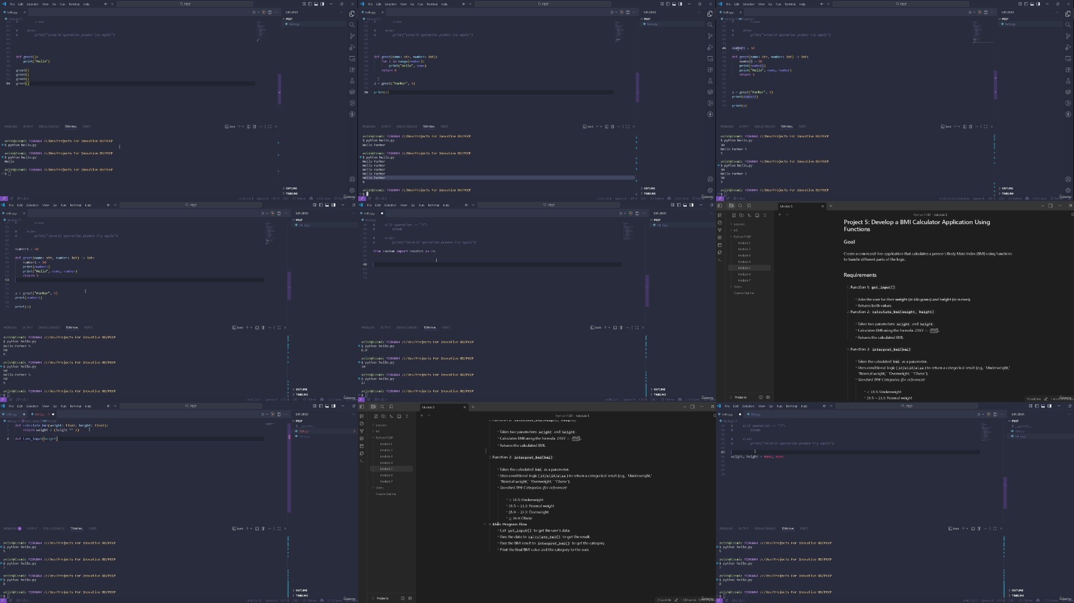Open command palette in Main Program Flow Obsidian window
The height and width of the screenshot is (603, 1074).
pos(362,461)
